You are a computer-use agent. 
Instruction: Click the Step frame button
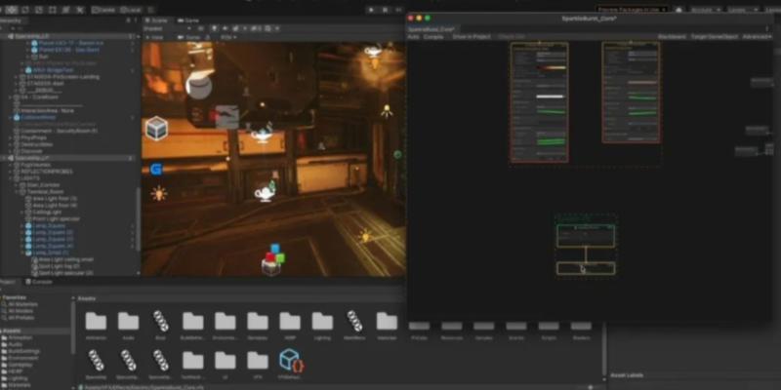point(398,10)
